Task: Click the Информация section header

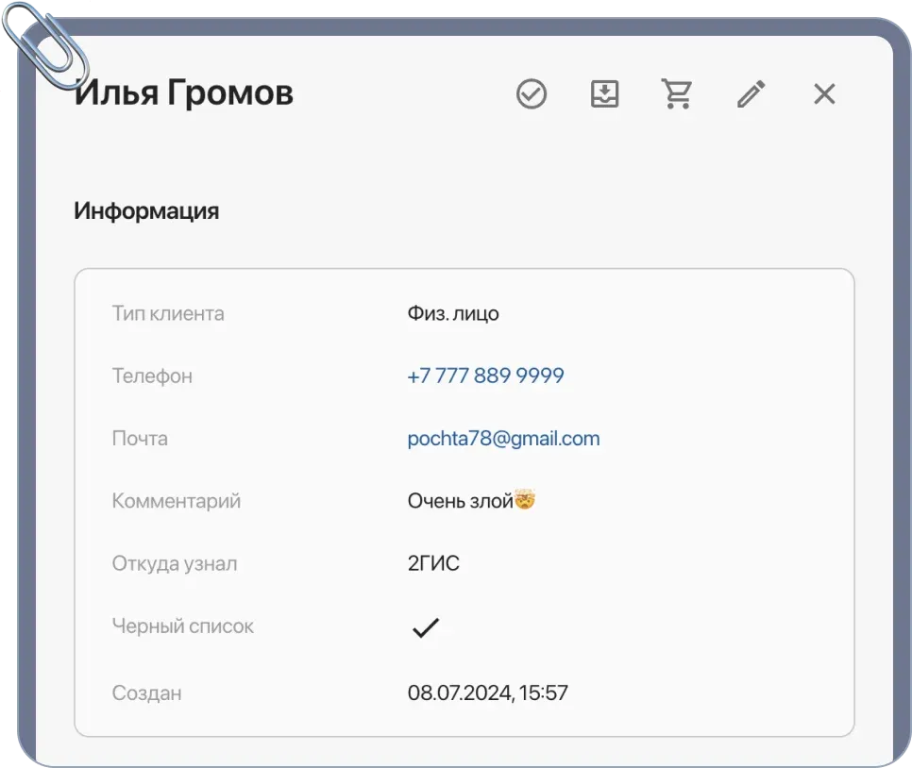Action: tap(146, 210)
